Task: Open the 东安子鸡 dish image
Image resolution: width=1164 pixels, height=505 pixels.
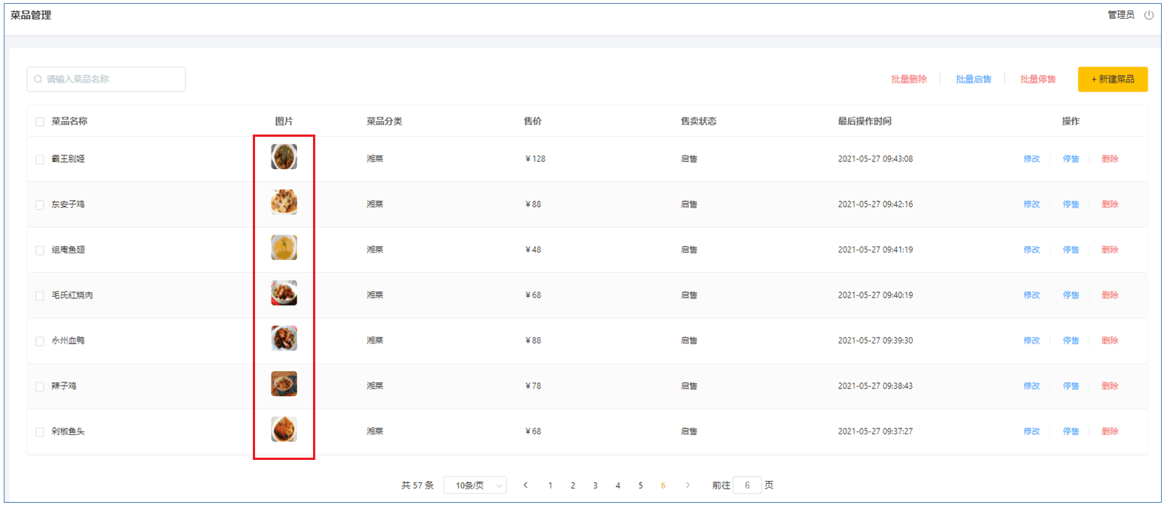Action: point(284,202)
